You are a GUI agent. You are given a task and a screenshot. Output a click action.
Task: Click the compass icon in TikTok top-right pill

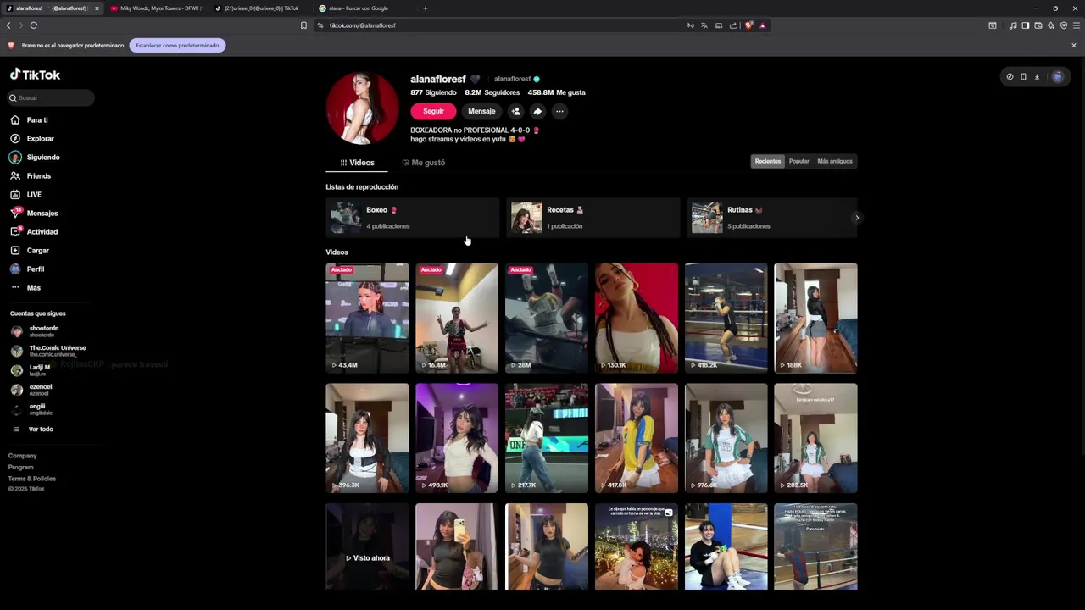click(x=1010, y=77)
